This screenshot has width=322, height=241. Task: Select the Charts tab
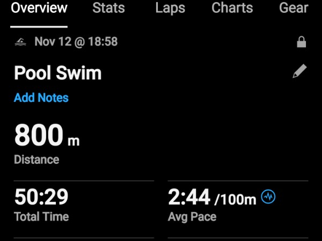(232, 9)
